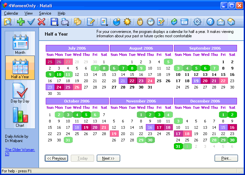Select August 22 outlined day
This screenshot has width=245, height=175.
pyautogui.click(x=132, y=81)
